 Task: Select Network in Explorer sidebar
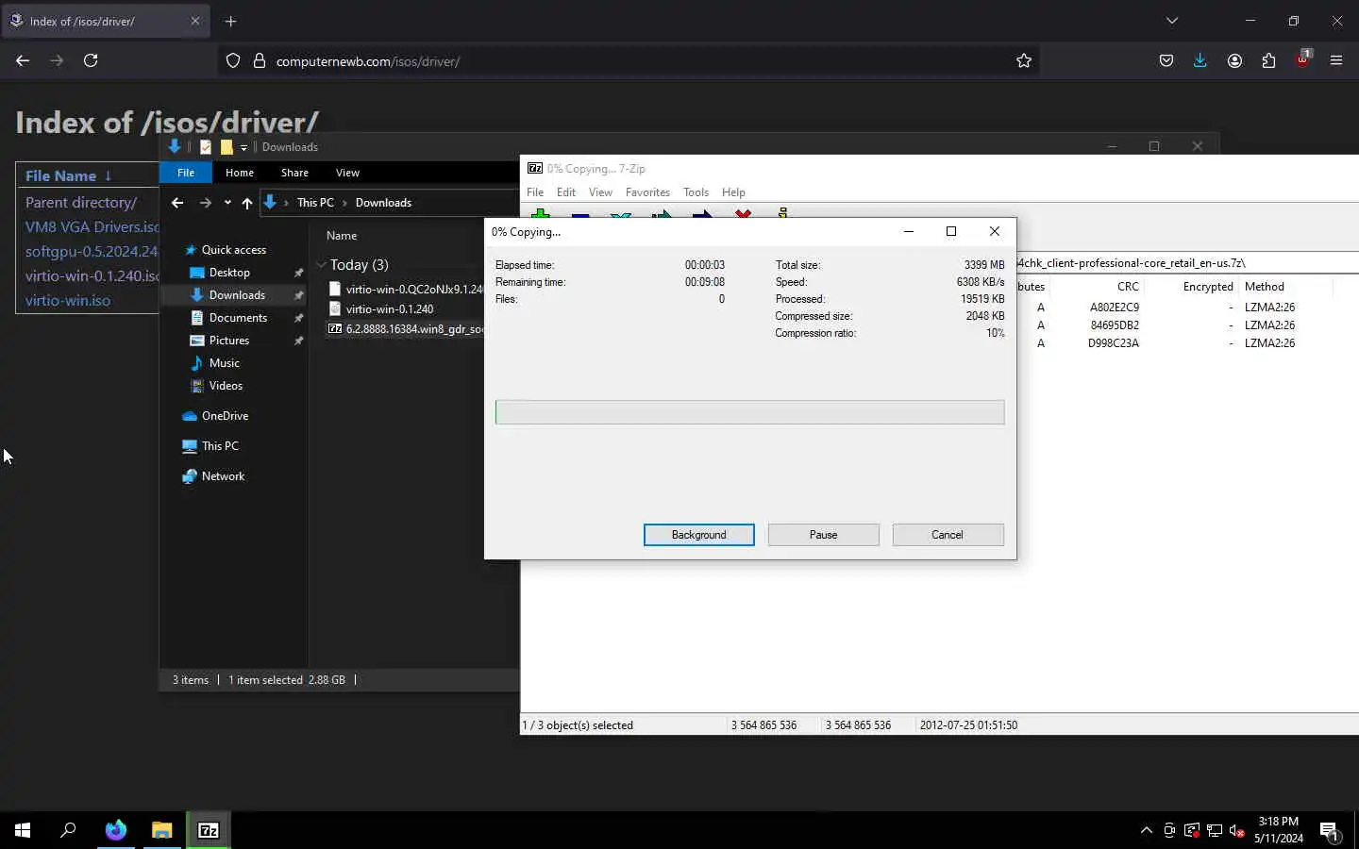(x=223, y=476)
